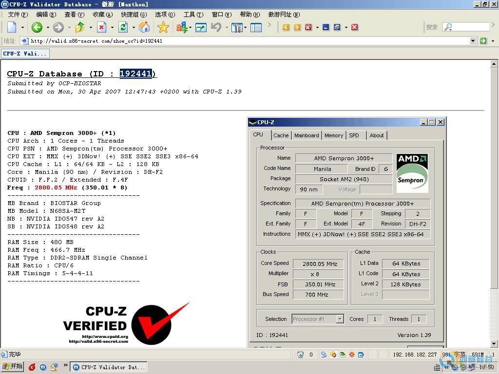Click the http://www.cpuid.org link
499x374 pixels.
point(105,337)
